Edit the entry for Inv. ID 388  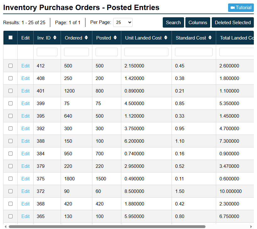pos(25,141)
